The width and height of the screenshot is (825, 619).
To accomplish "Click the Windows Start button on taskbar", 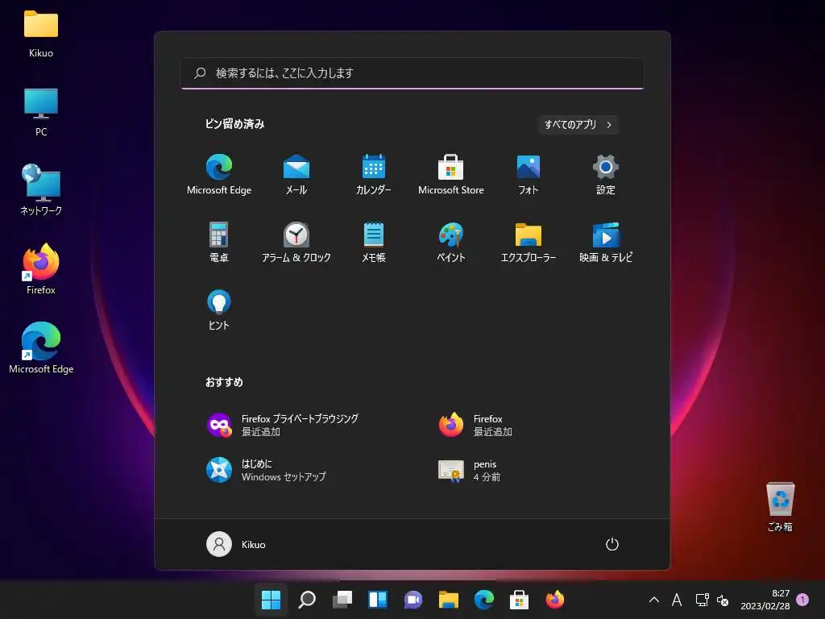I will point(271,600).
